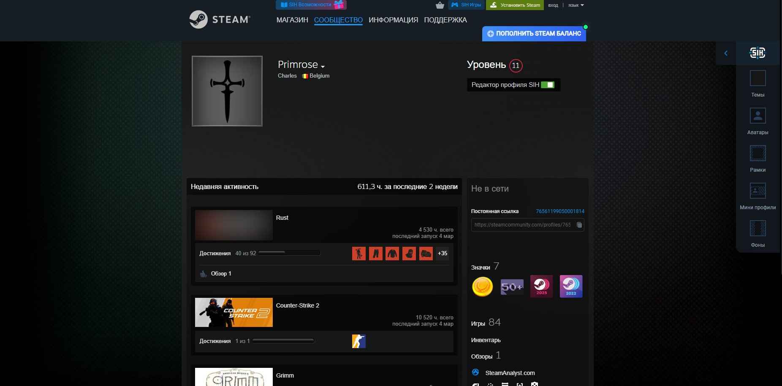Click the ПОПОЛНИТЬ STEAM БАЛАНС button
This screenshot has height=386, width=782.
pyautogui.click(x=534, y=33)
